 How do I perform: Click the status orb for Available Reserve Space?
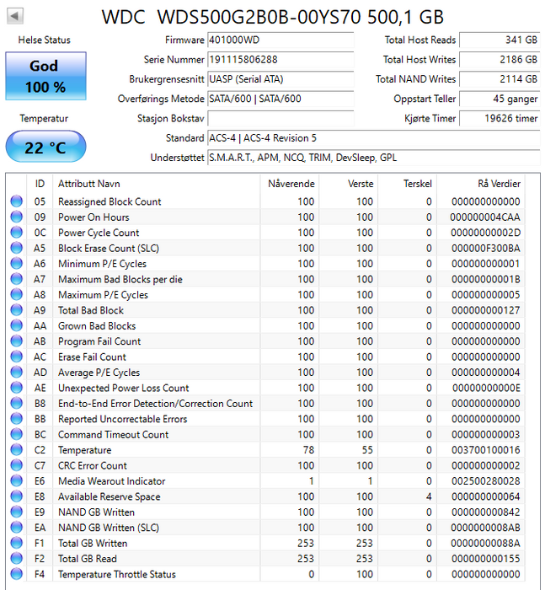click(16, 496)
